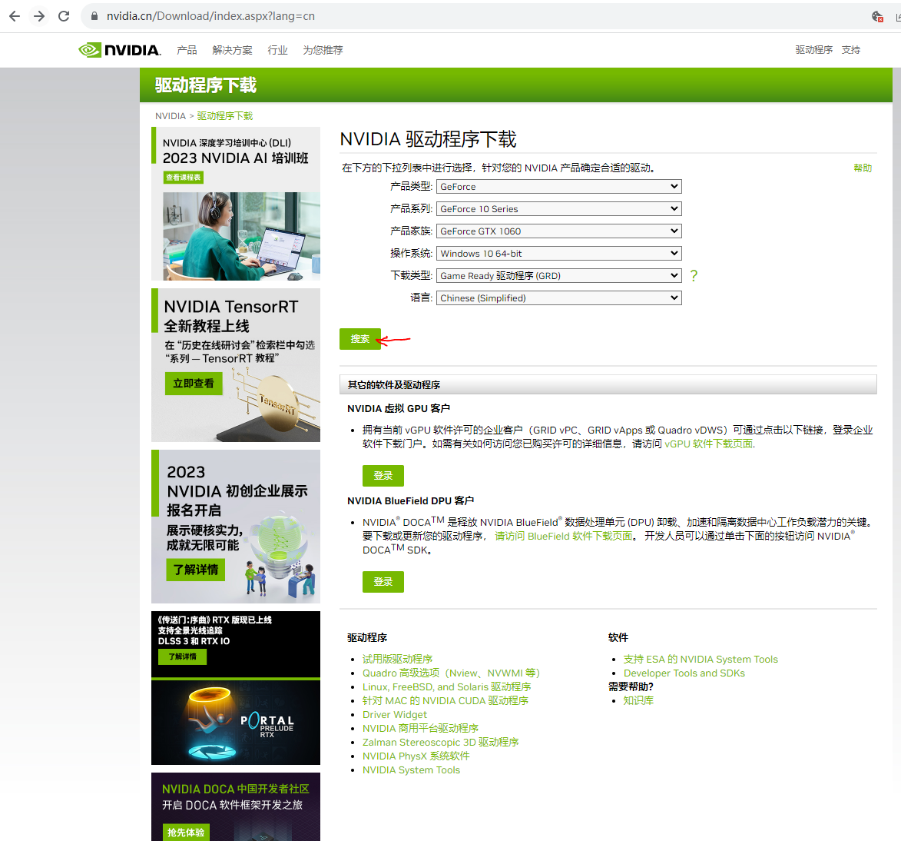Open 针对 MAC 的 NVIDIA CUDA 驱动程序 link
901x841 pixels.
(x=446, y=700)
